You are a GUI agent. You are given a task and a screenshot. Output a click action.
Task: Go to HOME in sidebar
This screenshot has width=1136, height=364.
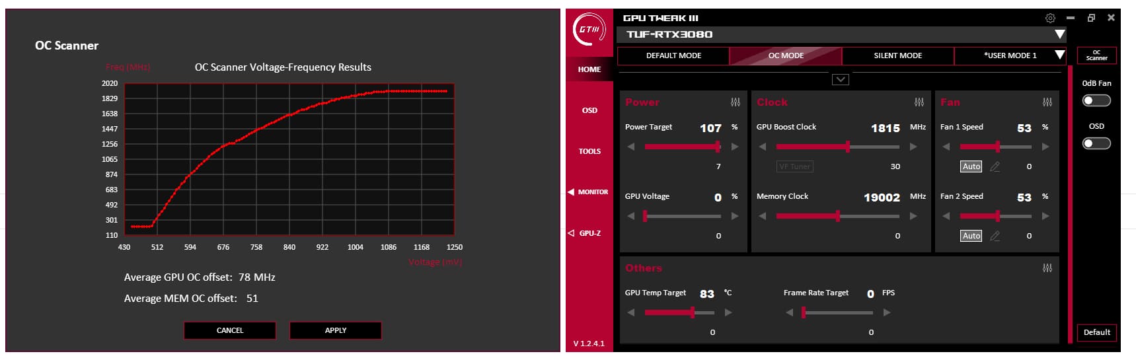589,69
